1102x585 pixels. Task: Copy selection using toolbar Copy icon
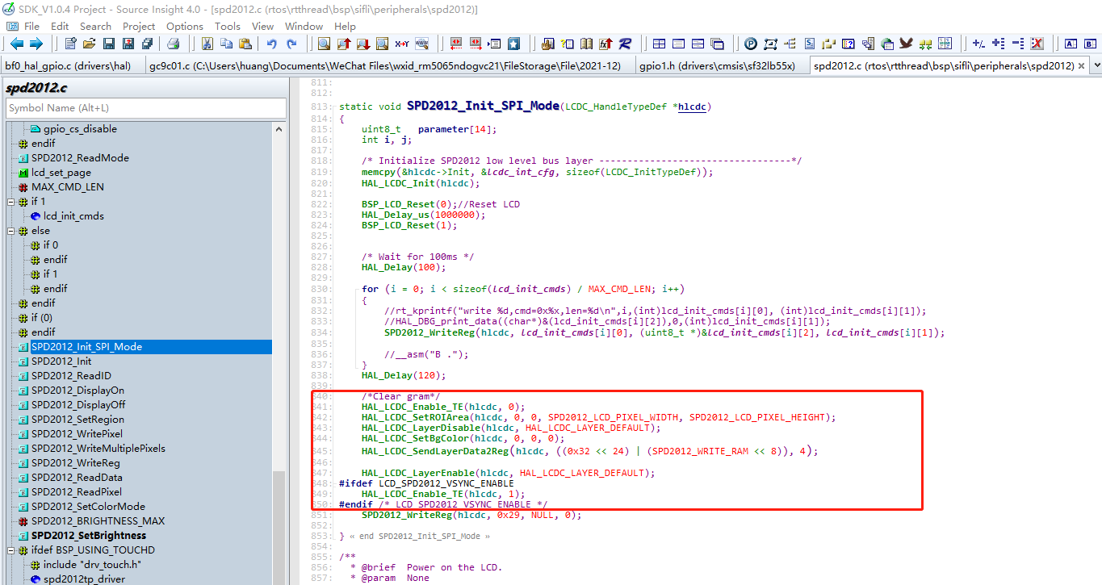point(226,44)
